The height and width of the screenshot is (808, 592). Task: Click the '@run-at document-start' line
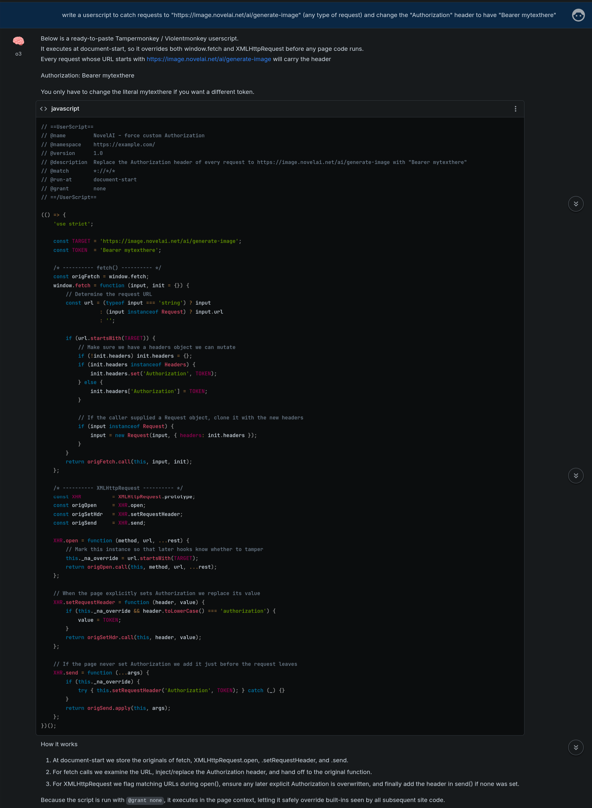point(89,179)
